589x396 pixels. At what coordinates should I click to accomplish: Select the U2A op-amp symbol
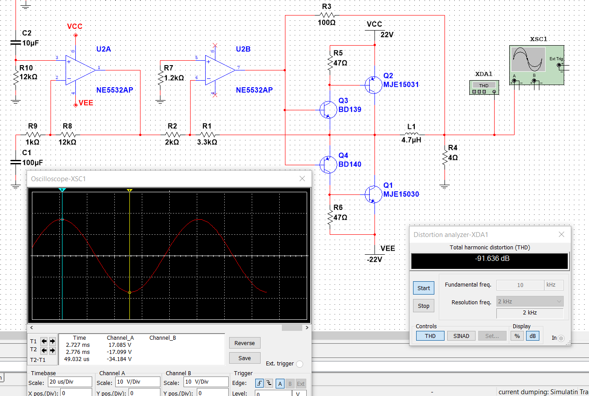coord(80,70)
